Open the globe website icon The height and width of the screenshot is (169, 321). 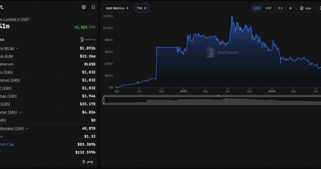point(83,7)
